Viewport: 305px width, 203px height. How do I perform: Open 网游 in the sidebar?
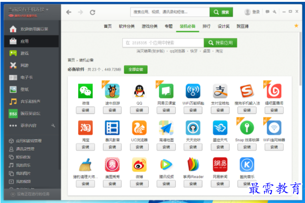[31, 65]
